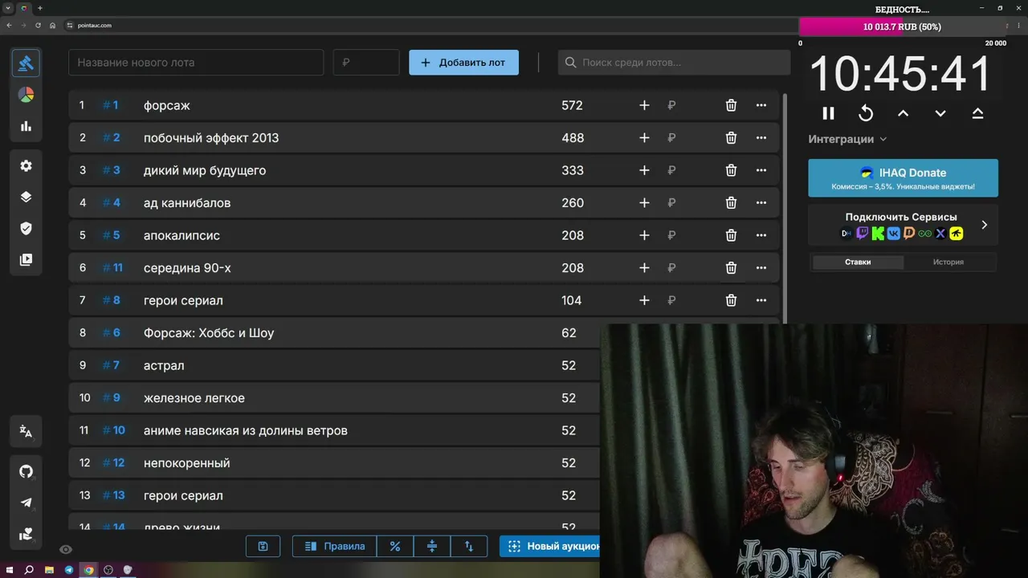Screen dimensions: 1028x578
Task: Click the percent icon in bottom toolbar
Action: coord(394,546)
